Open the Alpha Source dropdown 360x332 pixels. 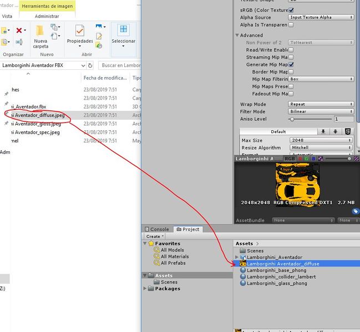click(x=321, y=17)
